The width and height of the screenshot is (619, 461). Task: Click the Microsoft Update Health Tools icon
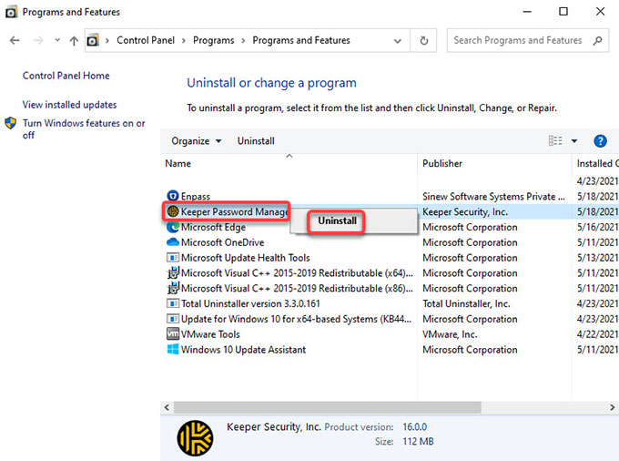173,258
